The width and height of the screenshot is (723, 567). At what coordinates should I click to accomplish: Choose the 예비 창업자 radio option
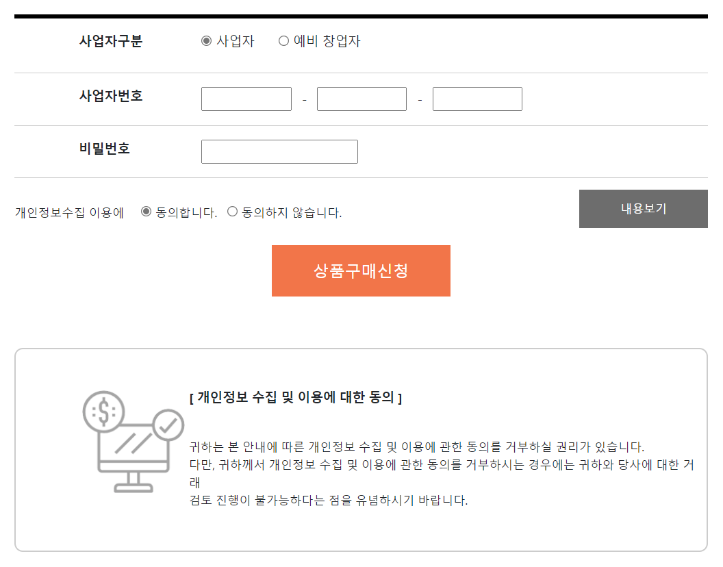[283, 41]
